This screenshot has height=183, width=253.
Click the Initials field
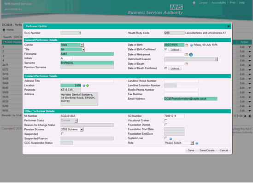(x=67, y=58)
